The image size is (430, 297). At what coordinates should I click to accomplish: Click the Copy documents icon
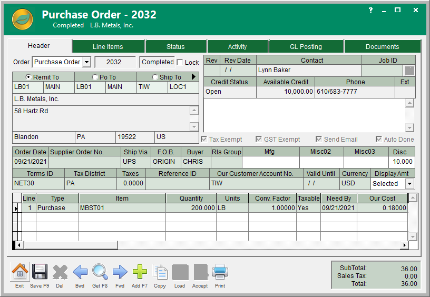click(x=160, y=272)
